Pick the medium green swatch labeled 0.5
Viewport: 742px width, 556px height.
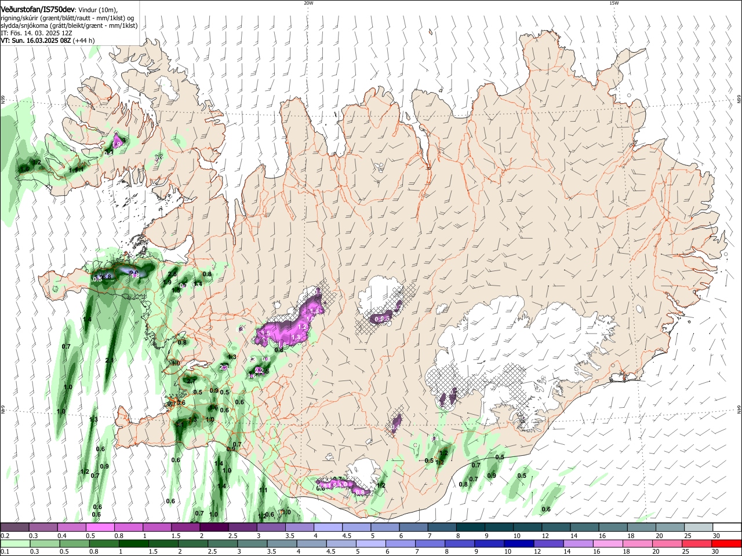click(x=74, y=544)
